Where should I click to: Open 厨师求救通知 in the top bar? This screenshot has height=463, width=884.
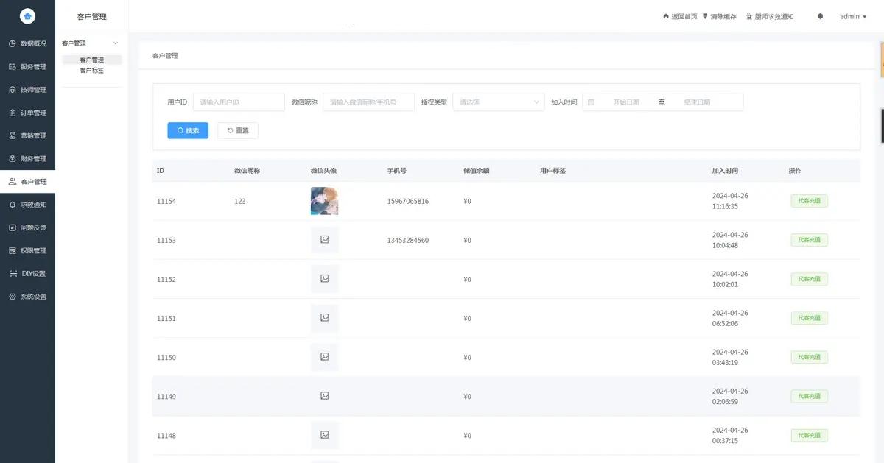770,16
